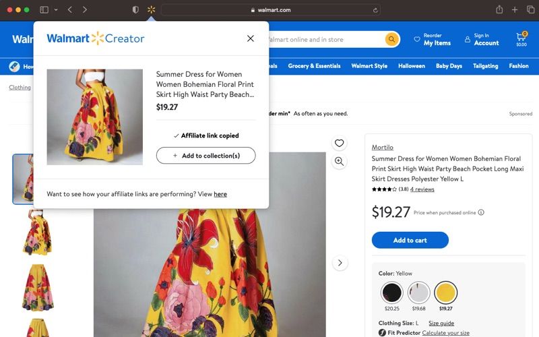This screenshot has width=539, height=337.
Task: Select the black color option
Action: click(x=391, y=293)
